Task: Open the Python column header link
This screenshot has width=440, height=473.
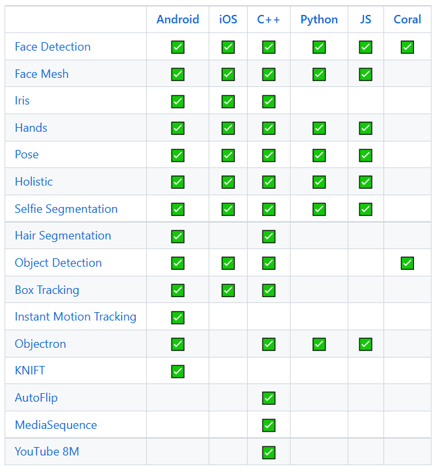Action: coord(319,19)
